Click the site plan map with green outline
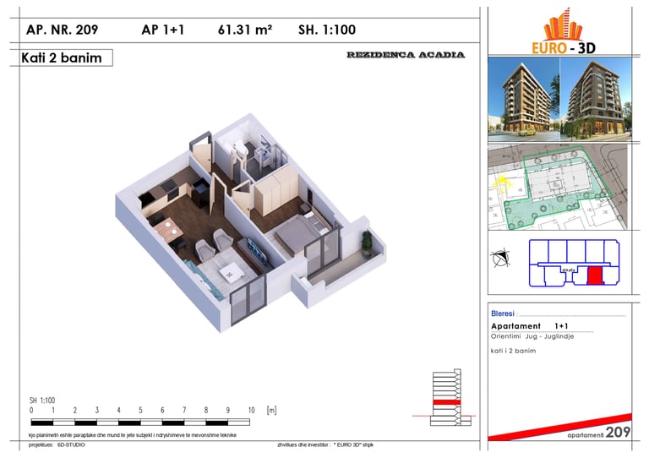This screenshot has width=649, height=458. coord(558,187)
